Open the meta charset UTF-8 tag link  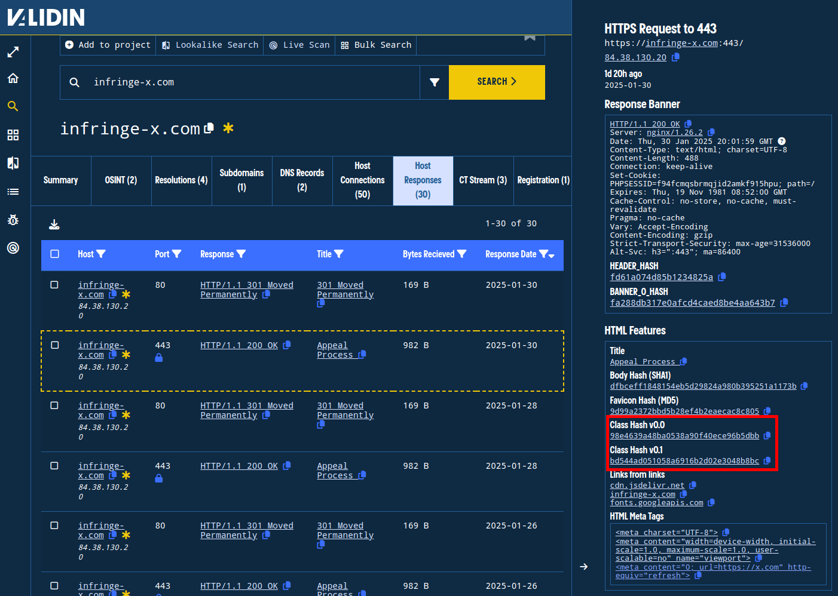click(x=666, y=532)
